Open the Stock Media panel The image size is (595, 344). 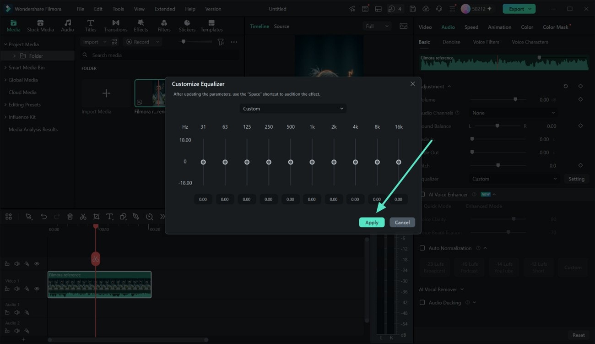click(40, 26)
